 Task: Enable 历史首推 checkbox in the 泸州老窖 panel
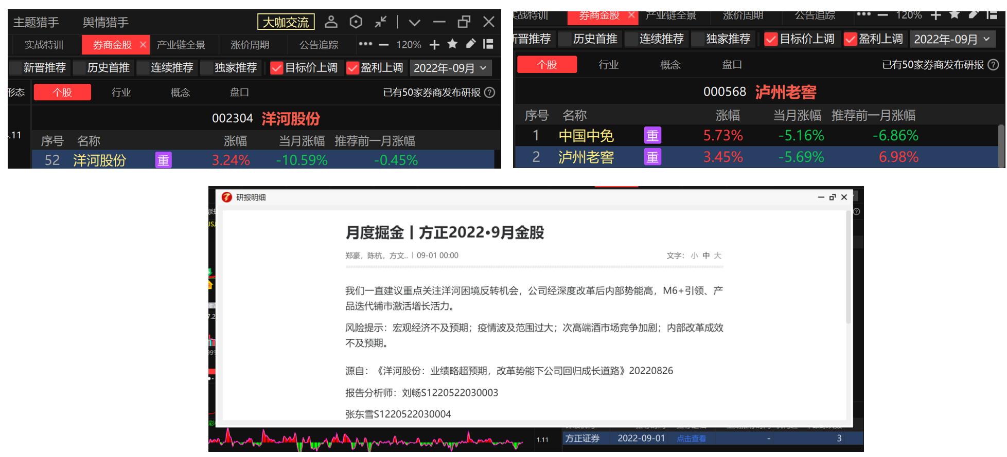click(565, 39)
